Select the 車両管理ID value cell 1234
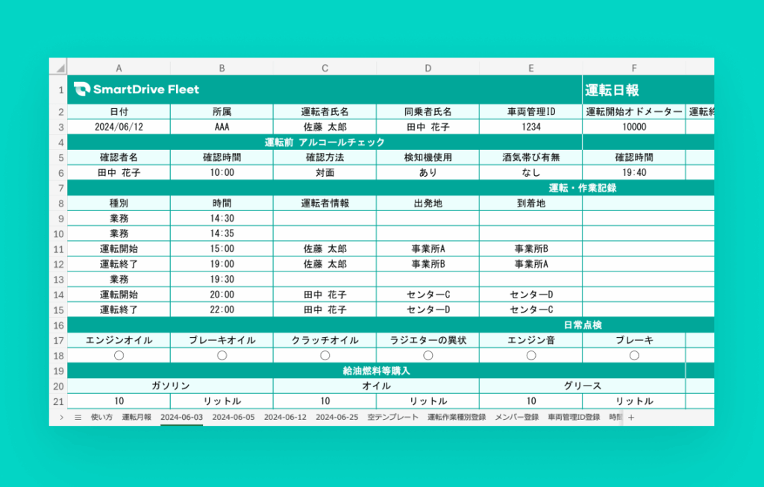This screenshot has width=764, height=487. (x=530, y=127)
